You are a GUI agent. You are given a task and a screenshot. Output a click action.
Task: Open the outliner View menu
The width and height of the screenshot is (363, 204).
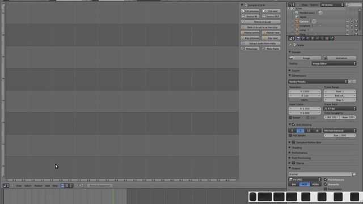[305, 5]
